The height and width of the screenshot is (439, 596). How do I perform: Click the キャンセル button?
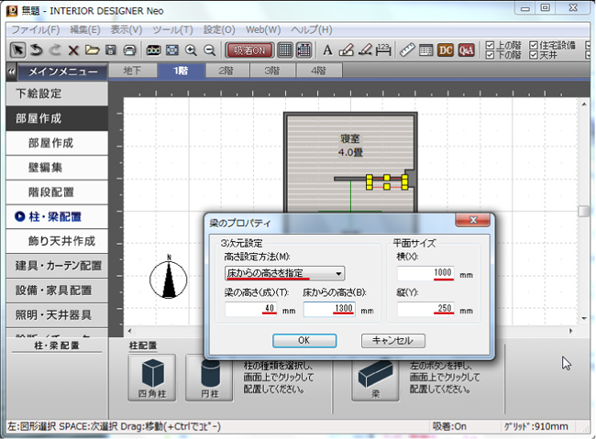pyautogui.click(x=393, y=340)
